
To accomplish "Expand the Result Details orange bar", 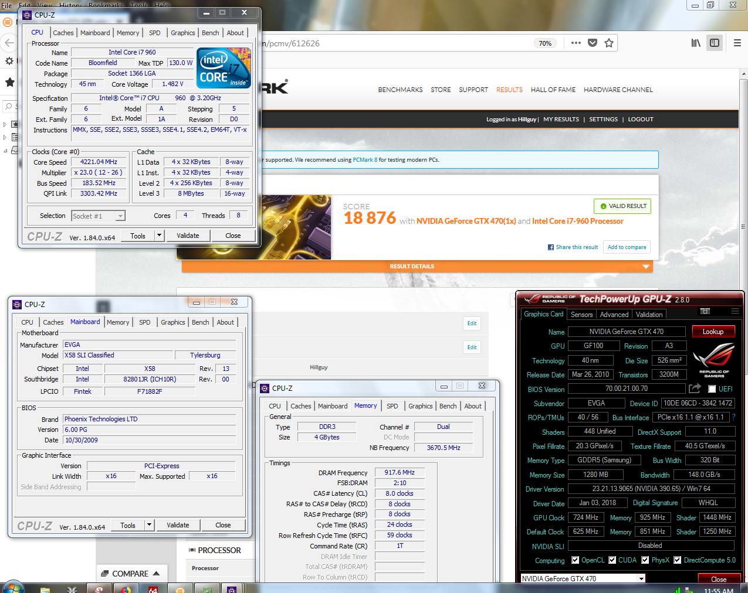I will tap(417, 267).
